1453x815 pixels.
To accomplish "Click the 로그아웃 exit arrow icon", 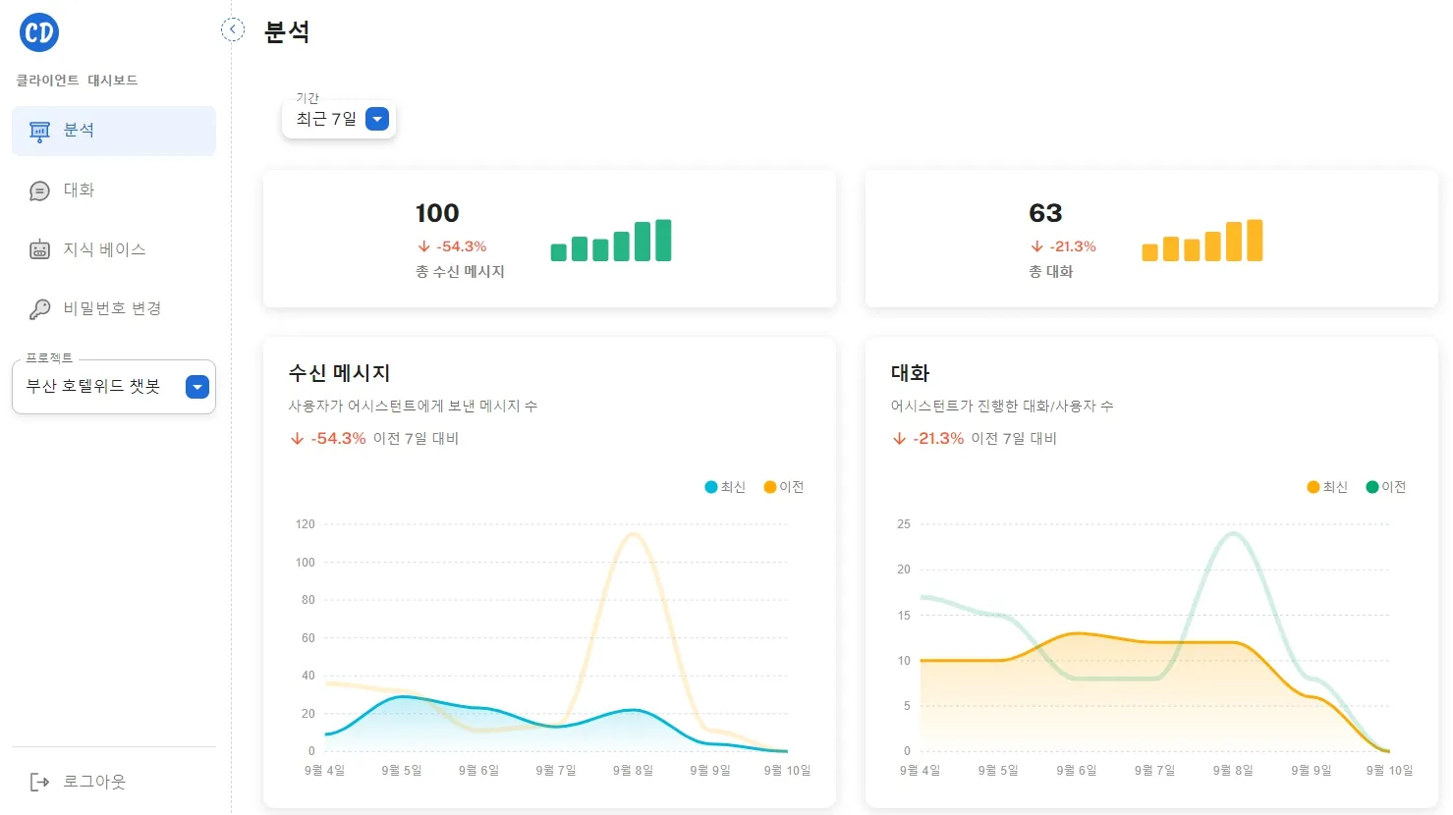I will click(39, 782).
